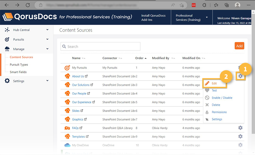This screenshot has width=255, height=155.
Task: Click the browser forward arrow
Action: click(x=17, y=5)
